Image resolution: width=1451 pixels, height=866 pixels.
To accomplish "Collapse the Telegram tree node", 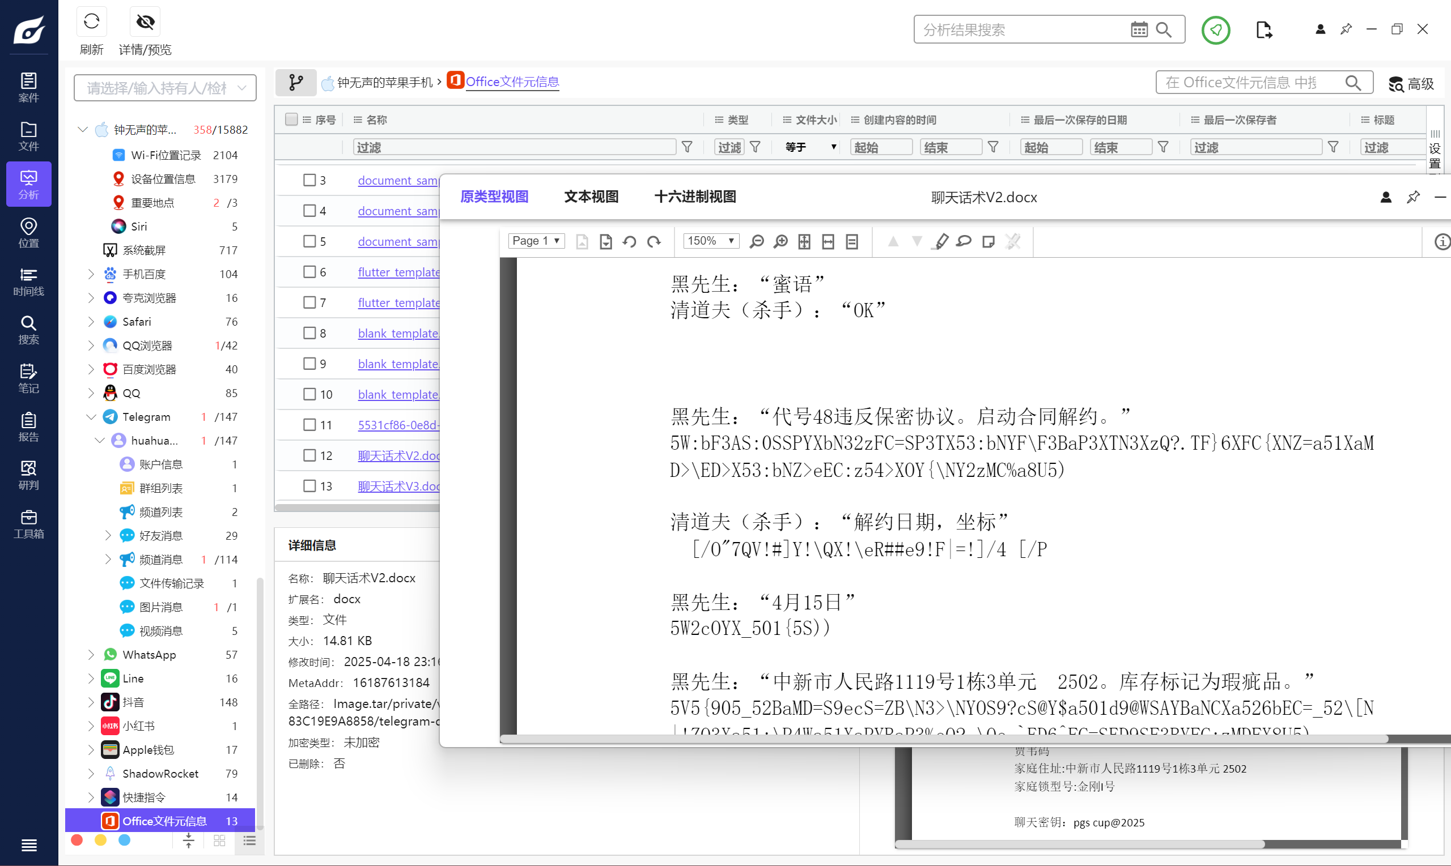I will [x=91, y=417].
